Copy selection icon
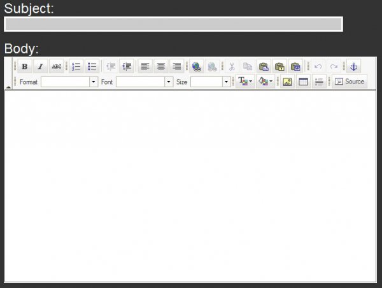The height and width of the screenshot is (288, 382). (248, 66)
